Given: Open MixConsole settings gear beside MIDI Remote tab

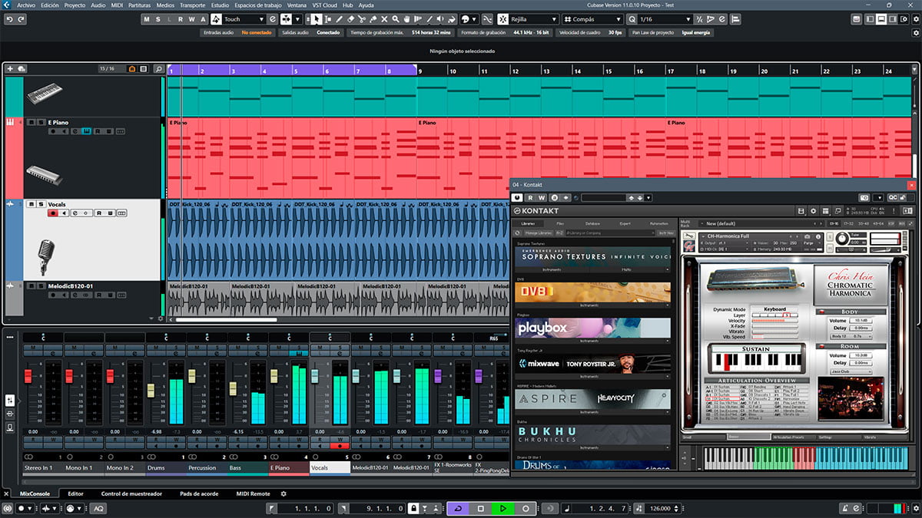Looking at the screenshot, I should coord(284,493).
